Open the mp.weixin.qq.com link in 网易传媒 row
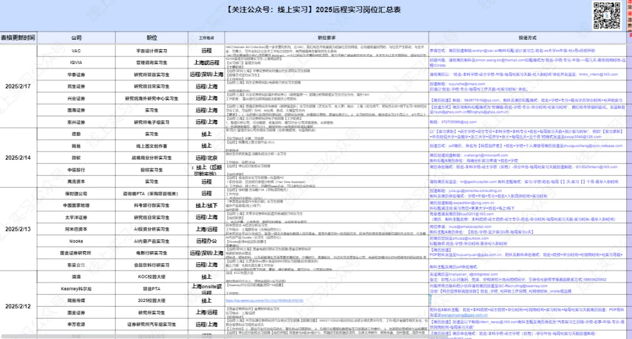 click(x=265, y=301)
